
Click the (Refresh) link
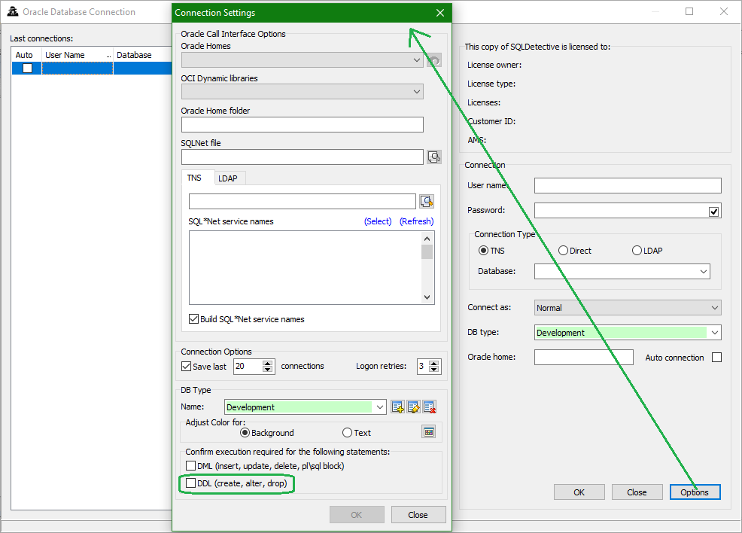point(416,221)
